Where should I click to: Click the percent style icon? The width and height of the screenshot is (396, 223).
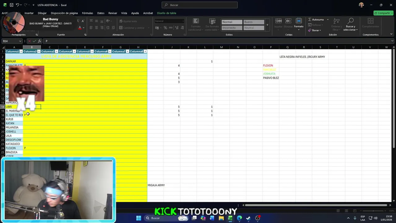(x=166, y=28)
